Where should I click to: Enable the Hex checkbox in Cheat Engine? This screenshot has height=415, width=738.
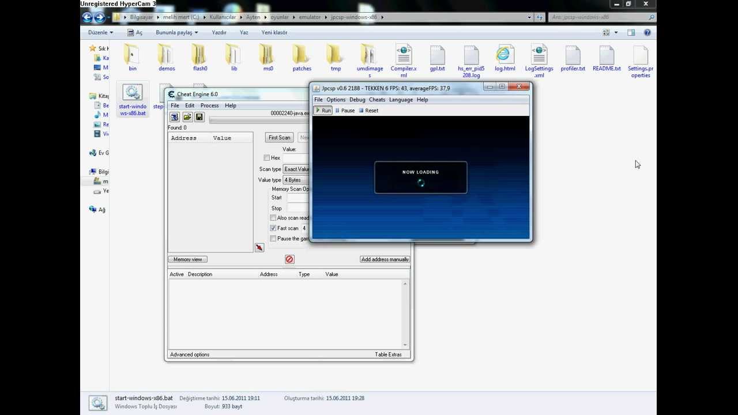click(x=266, y=158)
